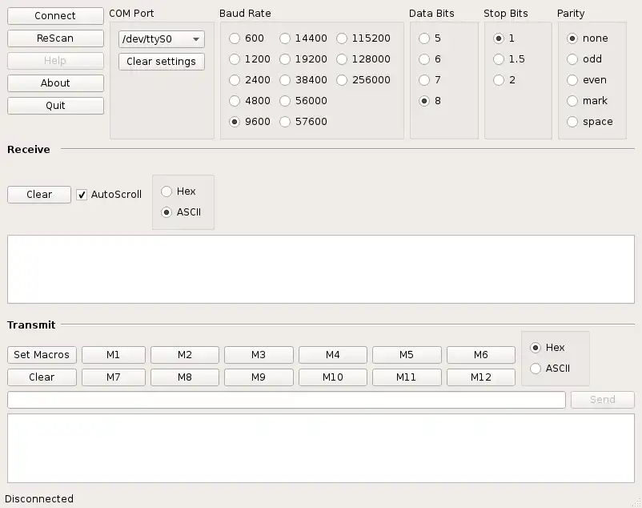The height and width of the screenshot is (508, 642).
Task: Send macro M10
Action: [333, 377]
